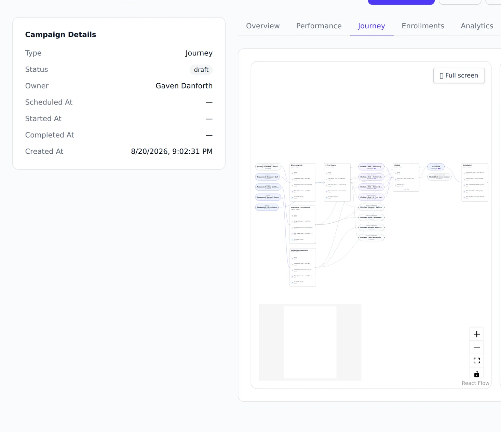Select the Requested: Initial Call trigger node
This screenshot has height=432, width=501.
coord(268,187)
